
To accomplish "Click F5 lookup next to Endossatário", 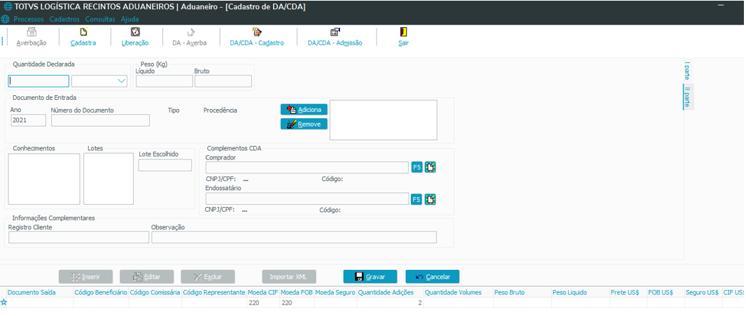I will [x=416, y=199].
